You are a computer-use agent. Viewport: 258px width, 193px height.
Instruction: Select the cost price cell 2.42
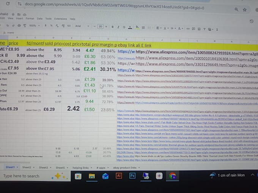pyautogui.click(x=71, y=109)
